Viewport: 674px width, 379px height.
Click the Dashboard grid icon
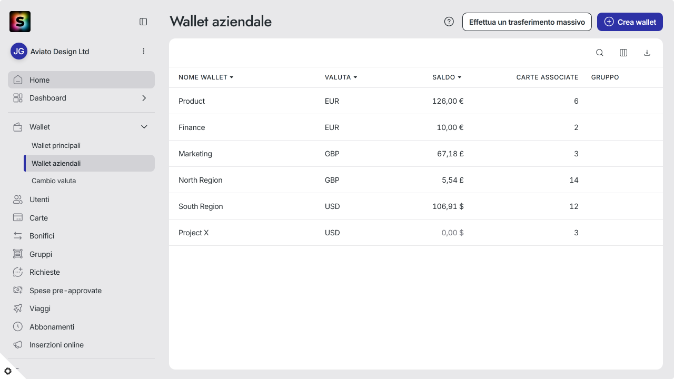pyautogui.click(x=18, y=98)
